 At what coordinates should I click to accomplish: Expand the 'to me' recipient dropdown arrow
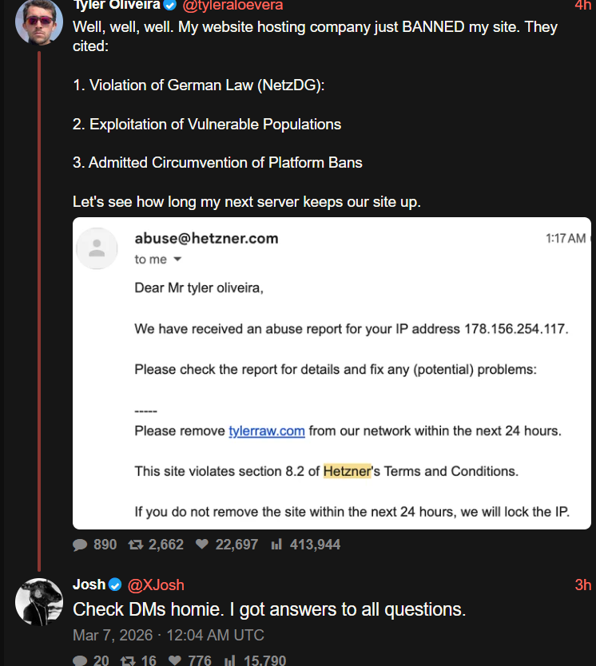click(177, 260)
